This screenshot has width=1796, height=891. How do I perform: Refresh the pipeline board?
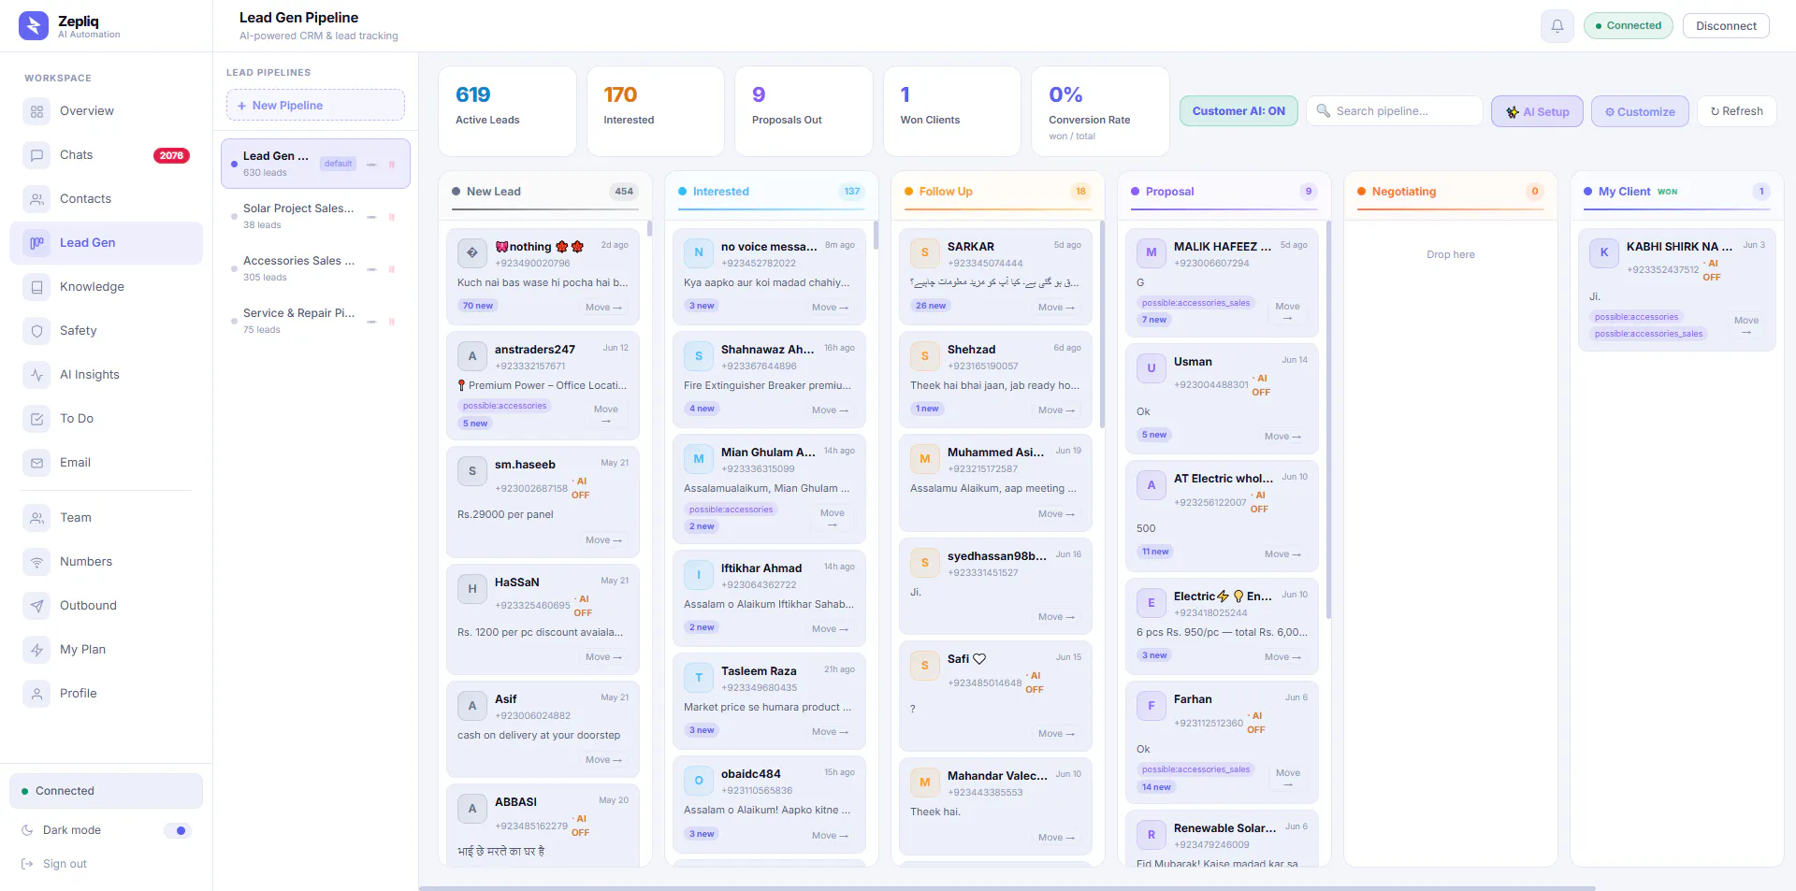tap(1736, 111)
